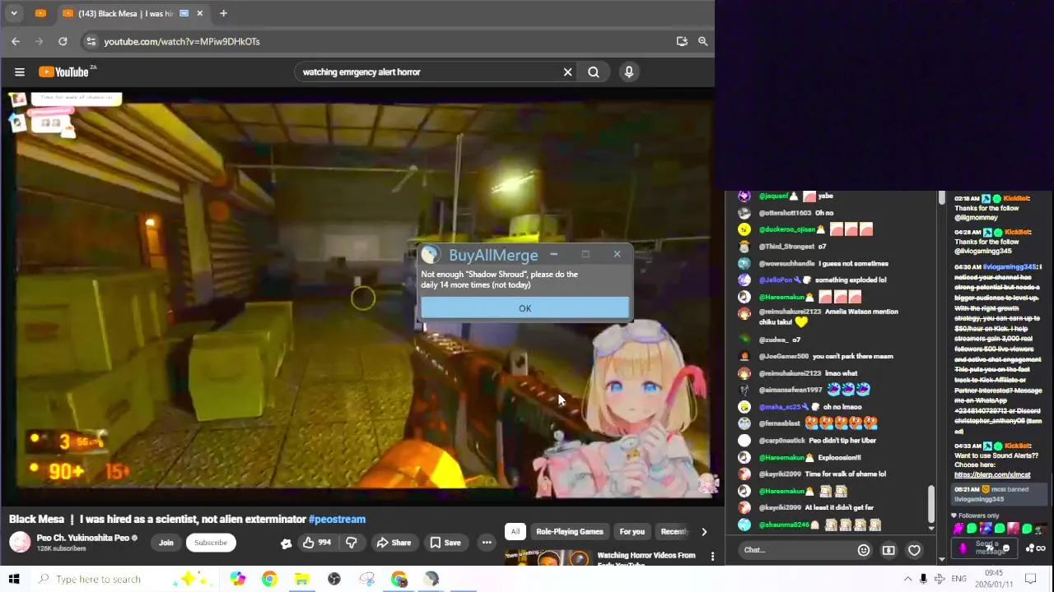Viewport: 1054px width, 592px height.
Task: Click icon left of like button
Action: pos(286,543)
